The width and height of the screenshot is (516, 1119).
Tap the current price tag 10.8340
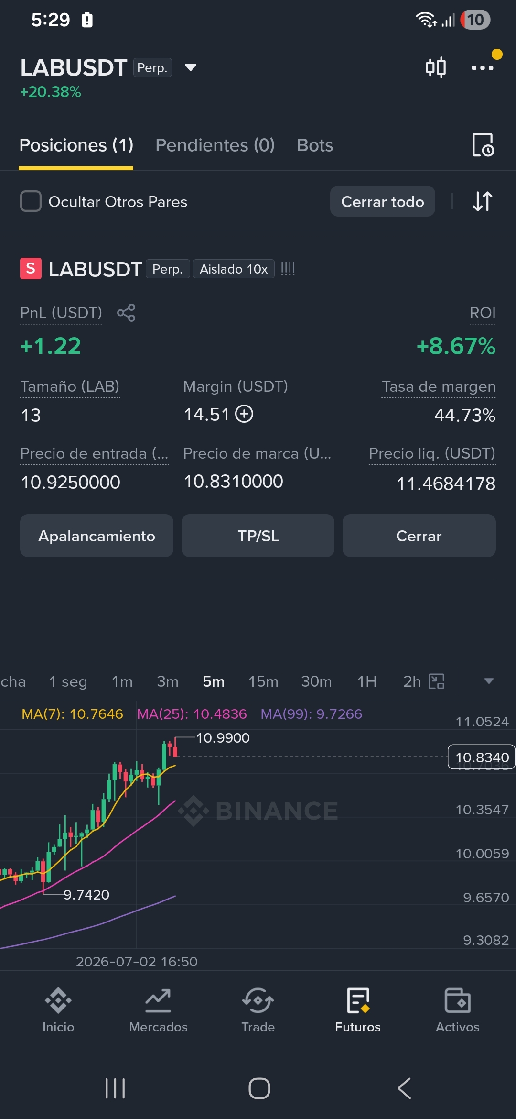(x=482, y=757)
